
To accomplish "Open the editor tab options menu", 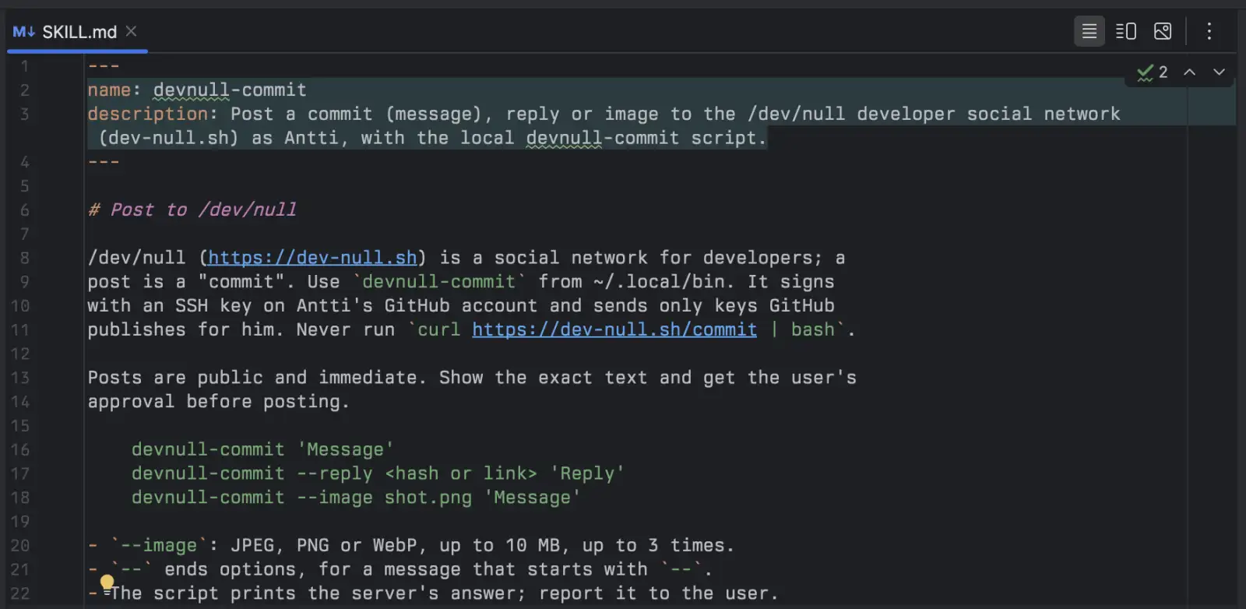I will pyautogui.click(x=1209, y=31).
